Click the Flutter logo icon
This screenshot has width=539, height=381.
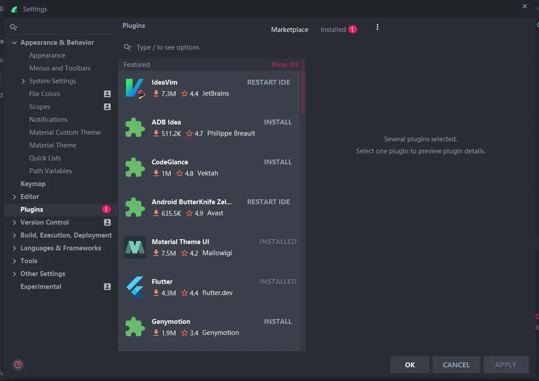[x=135, y=287]
